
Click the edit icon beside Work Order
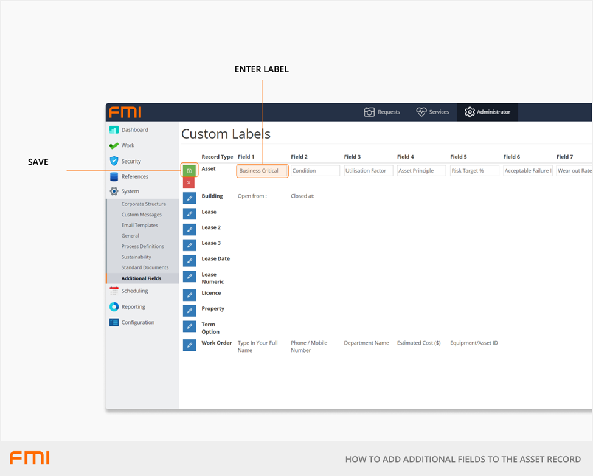coord(190,345)
